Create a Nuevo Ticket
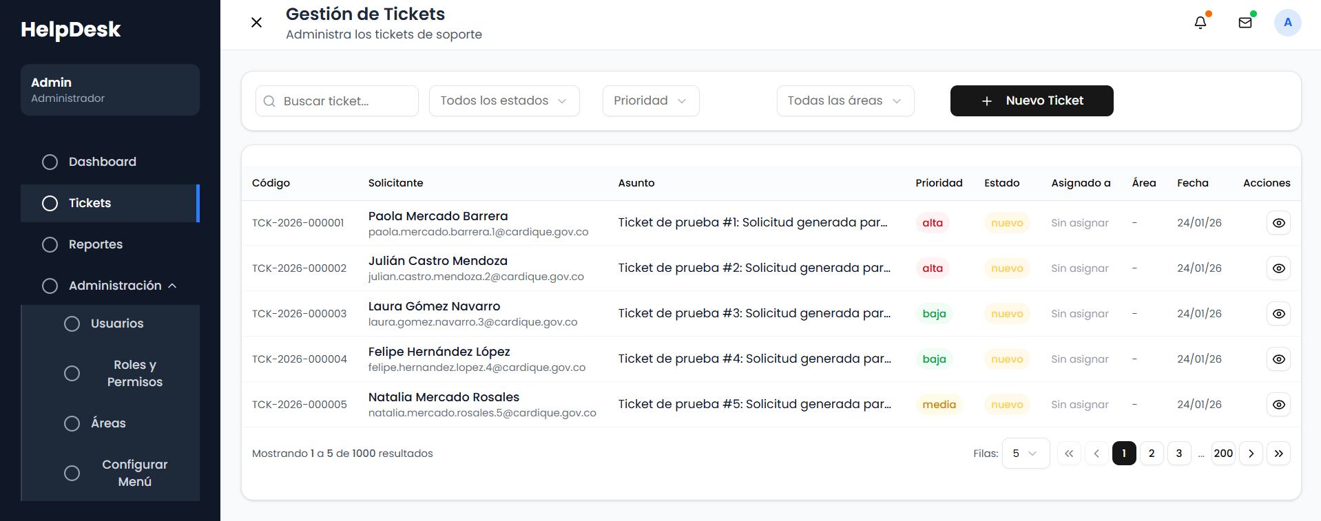The image size is (1321, 521). 1032,101
